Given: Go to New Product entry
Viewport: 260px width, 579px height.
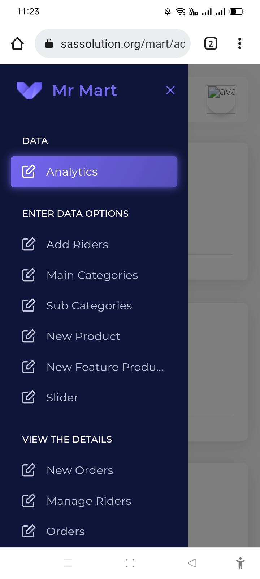Looking at the screenshot, I should click(83, 337).
